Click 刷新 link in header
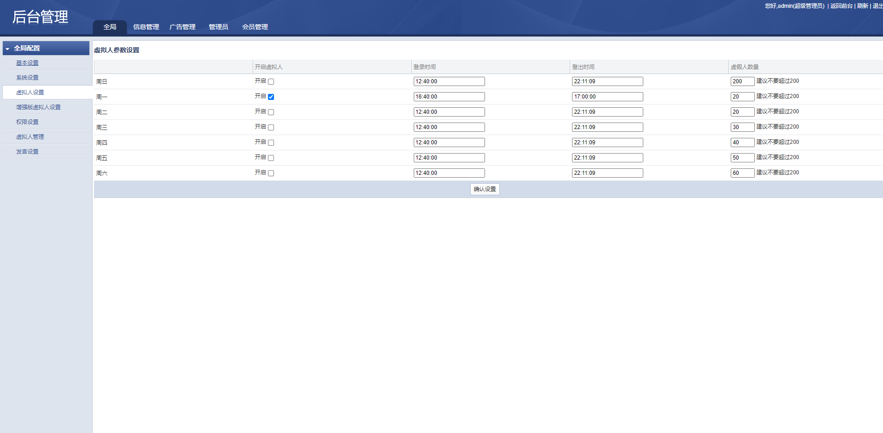This screenshot has width=883, height=433. click(863, 6)
